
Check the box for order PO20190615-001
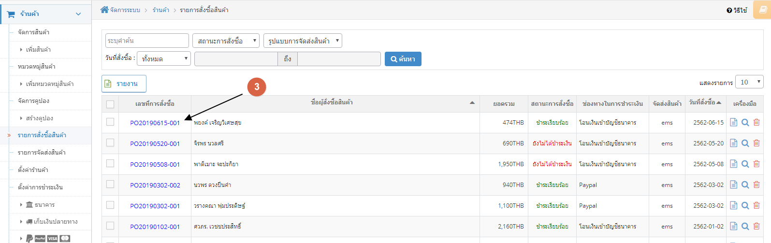110,122
